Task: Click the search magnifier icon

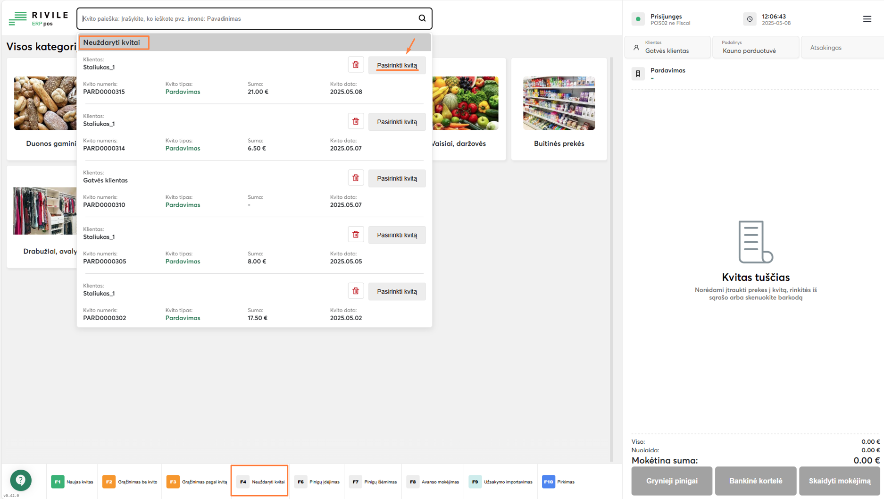Action: point(422,18)
